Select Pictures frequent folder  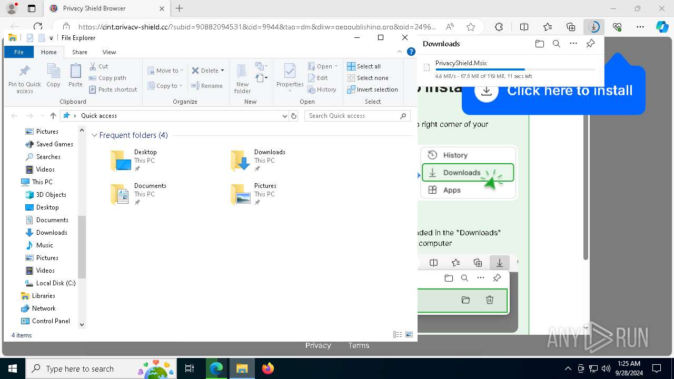pyautogui.click(x=254, y=194)
